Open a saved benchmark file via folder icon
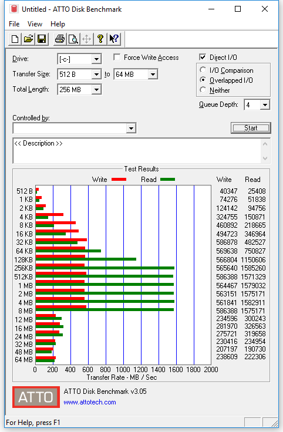This screenshot has height=432, width=283. tap(28, 39)
